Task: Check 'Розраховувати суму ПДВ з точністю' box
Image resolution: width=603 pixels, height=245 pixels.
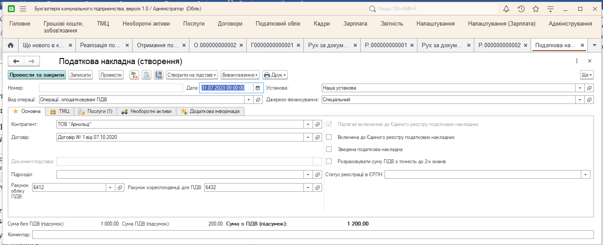Action: click(x=329, y=161)
